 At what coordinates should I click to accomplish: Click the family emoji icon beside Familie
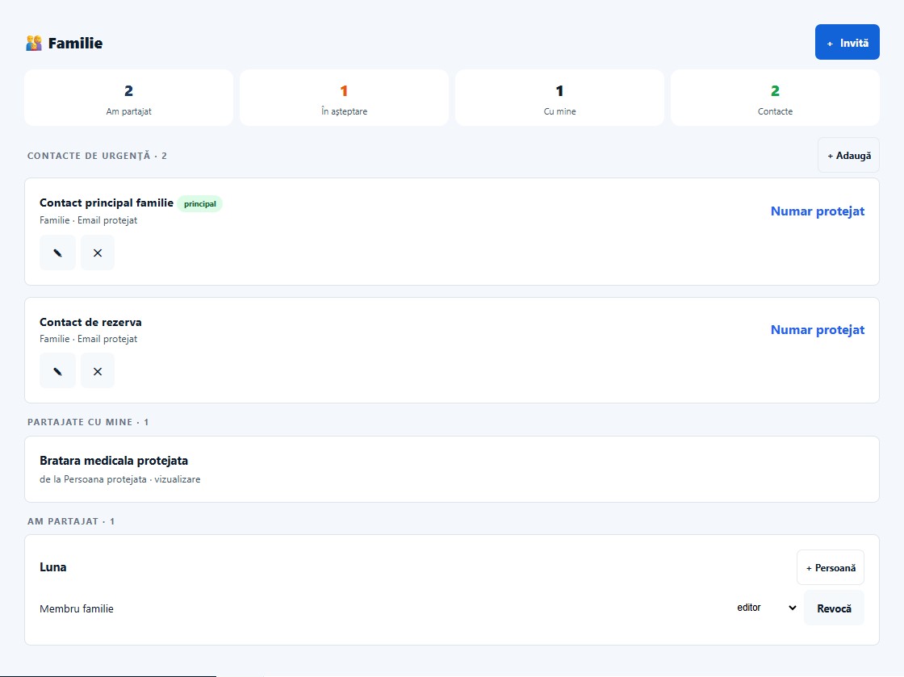(x=34, y=44)
